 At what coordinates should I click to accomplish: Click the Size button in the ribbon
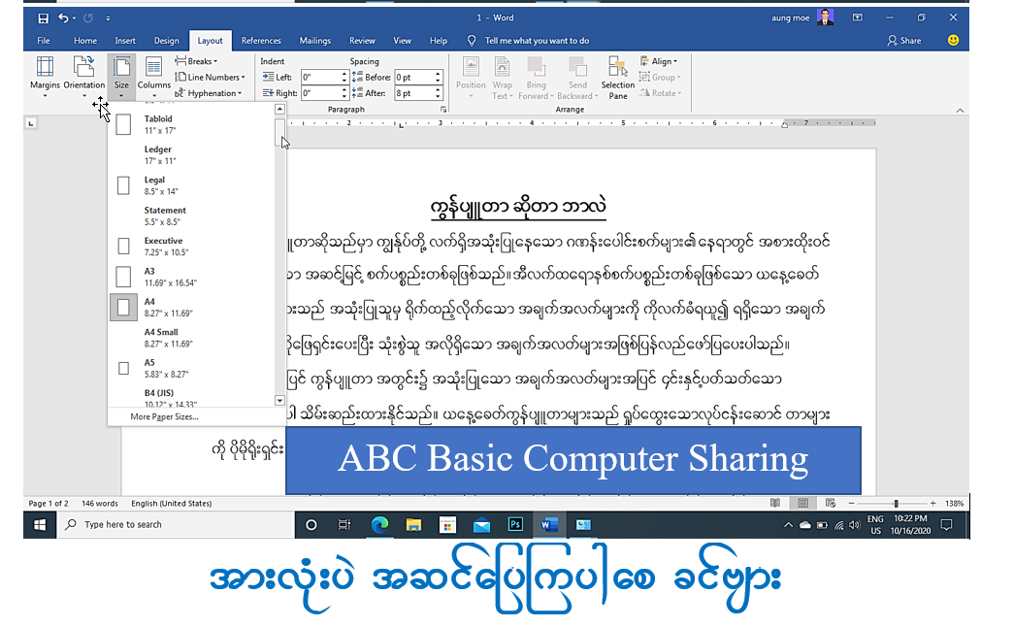click(121, 77)
